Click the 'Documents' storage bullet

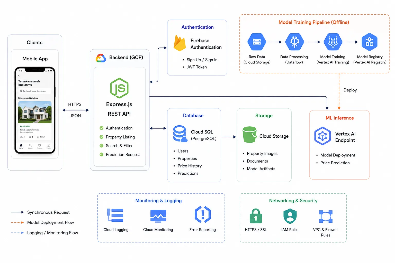pos(257,161)
